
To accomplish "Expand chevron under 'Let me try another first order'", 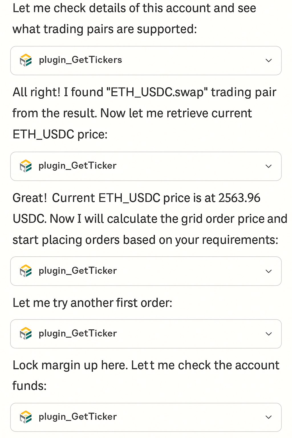I will (x=268, y=334).
